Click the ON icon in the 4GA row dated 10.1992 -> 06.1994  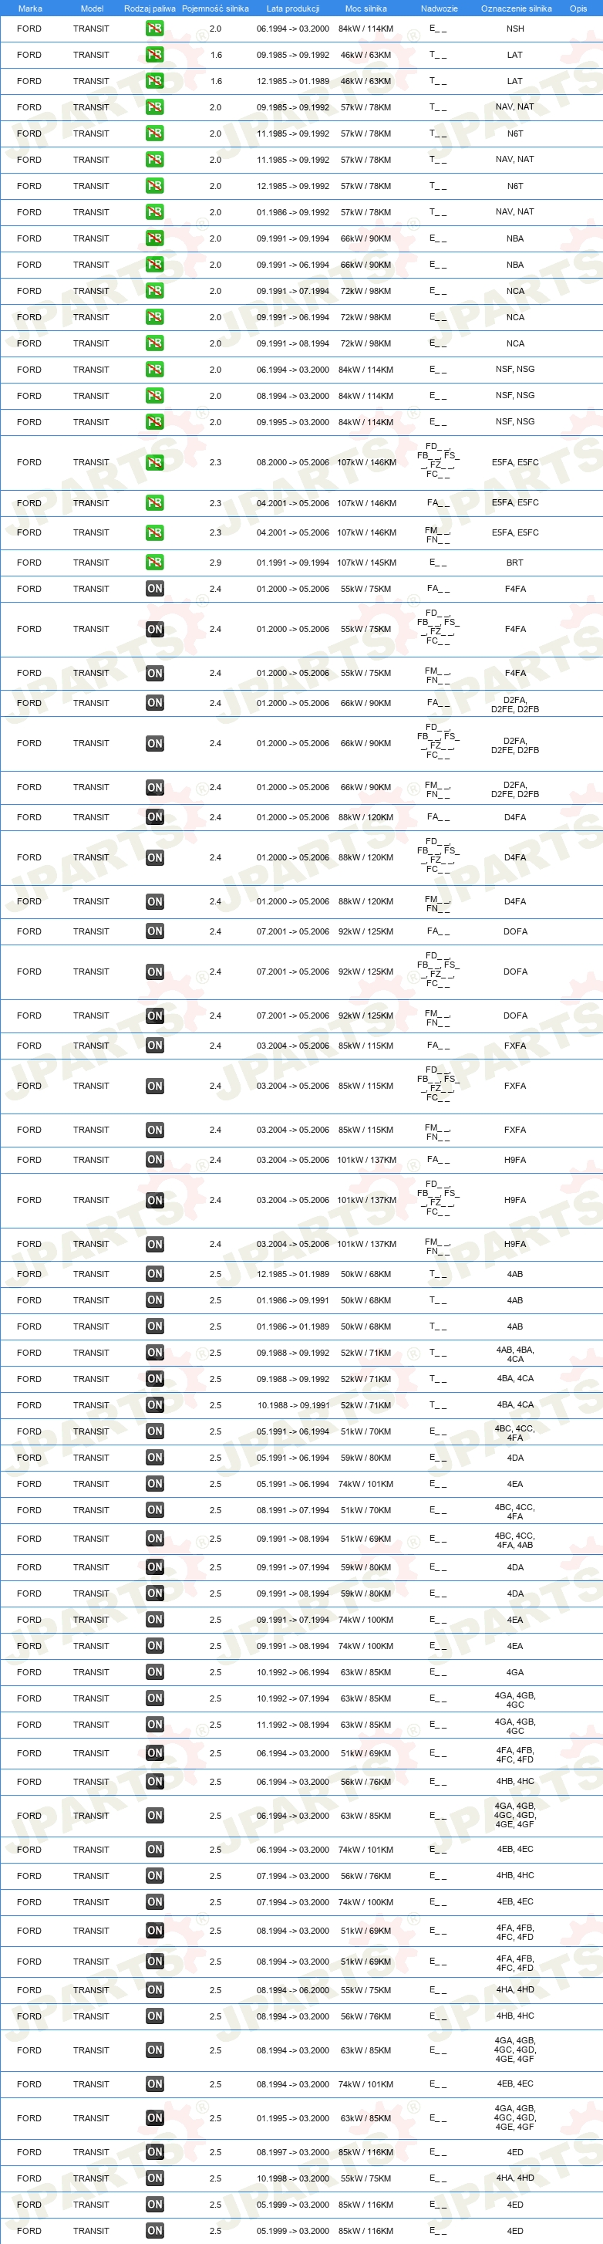coord(155,1671)
